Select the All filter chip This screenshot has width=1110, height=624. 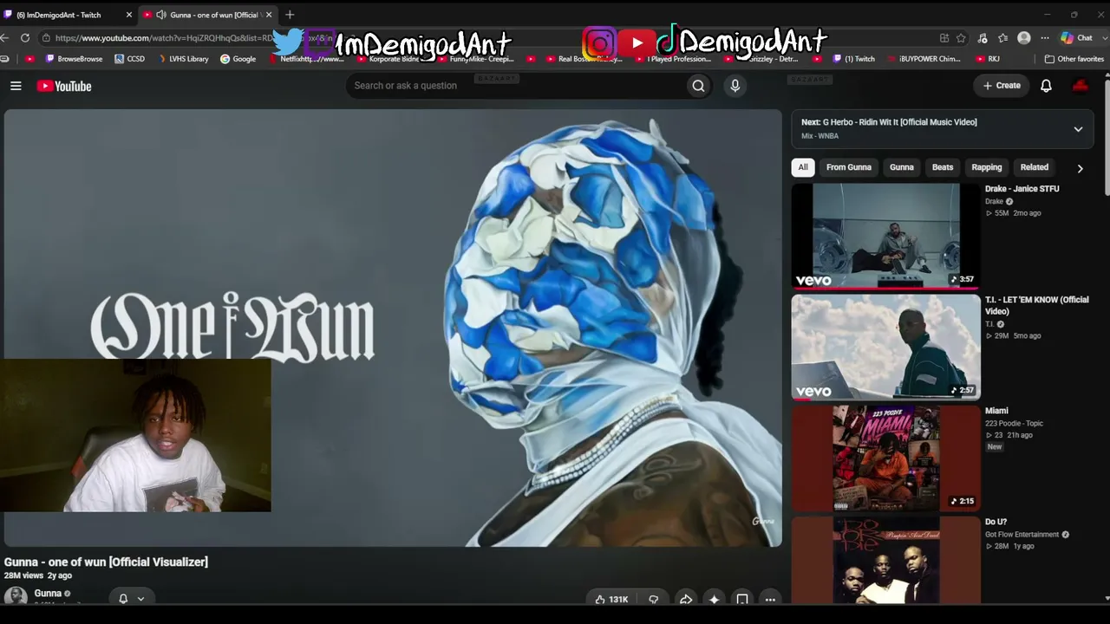[x=803, y=167]
